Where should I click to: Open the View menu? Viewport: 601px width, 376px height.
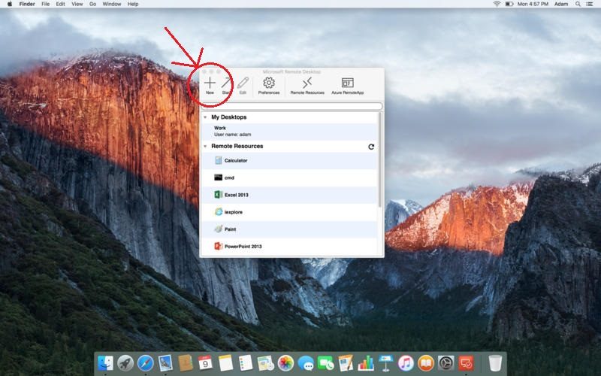(77, 4)
